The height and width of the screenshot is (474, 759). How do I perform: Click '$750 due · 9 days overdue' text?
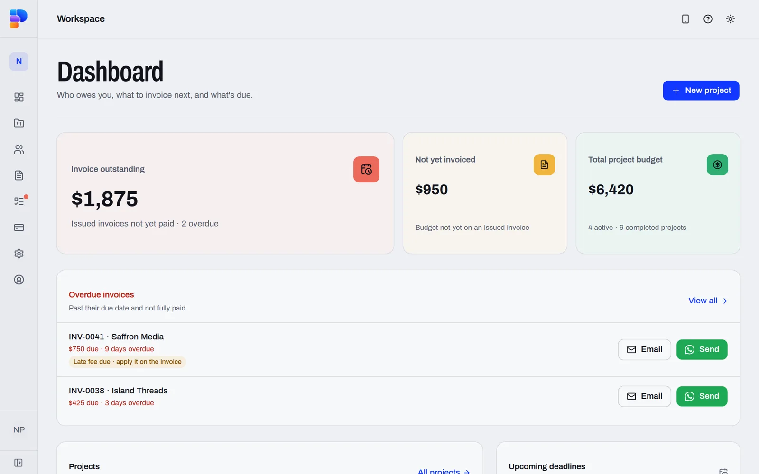click(x=111, y=349)
